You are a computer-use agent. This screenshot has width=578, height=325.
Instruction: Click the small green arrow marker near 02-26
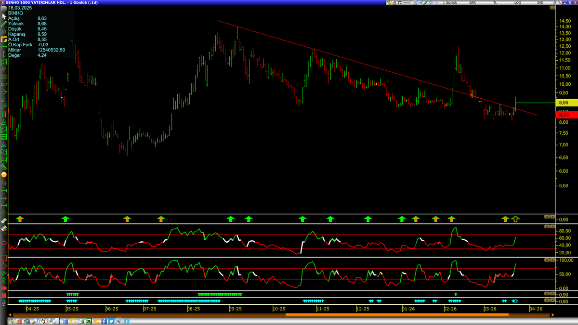coord(456,294)
